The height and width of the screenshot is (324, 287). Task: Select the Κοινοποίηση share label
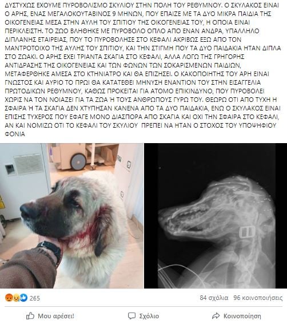pos(242,316)
